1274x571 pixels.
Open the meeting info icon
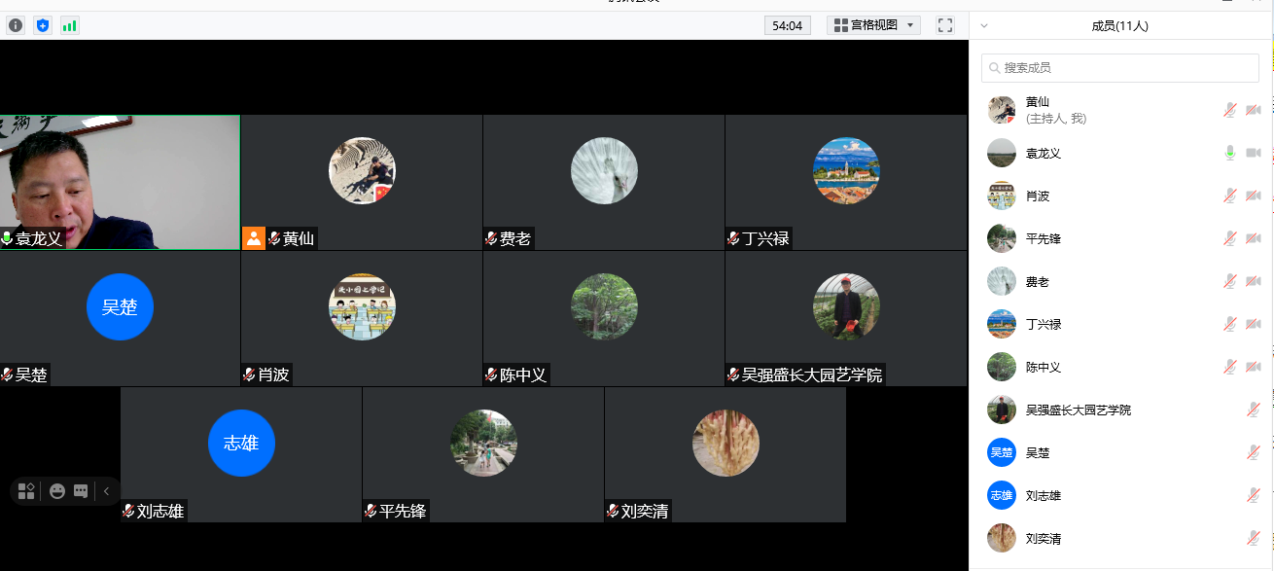tap(16, 25)
